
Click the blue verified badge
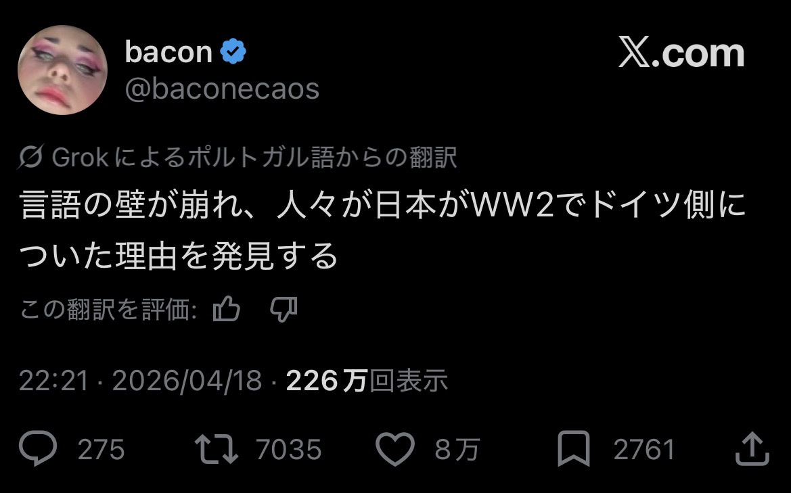[x=233, y=51]
